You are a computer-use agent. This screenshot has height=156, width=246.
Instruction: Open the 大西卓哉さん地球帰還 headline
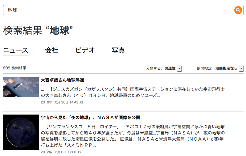(x=63, y=80)
